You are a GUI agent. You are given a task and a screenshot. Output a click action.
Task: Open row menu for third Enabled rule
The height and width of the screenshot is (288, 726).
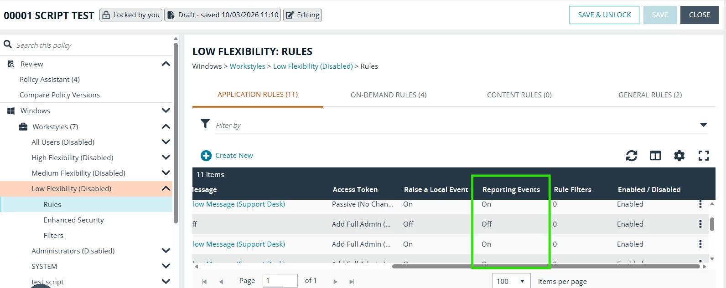click(700, 244)
